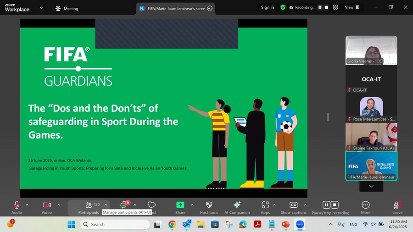Launch AI Companion sparkle icon
The width and height of the screenshot is (413, 232).
237,205
